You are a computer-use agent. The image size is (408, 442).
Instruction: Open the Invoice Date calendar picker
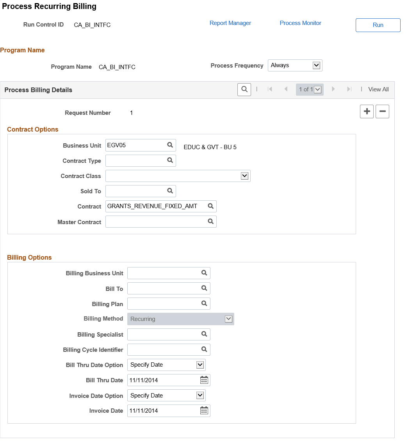pos(203,410)
